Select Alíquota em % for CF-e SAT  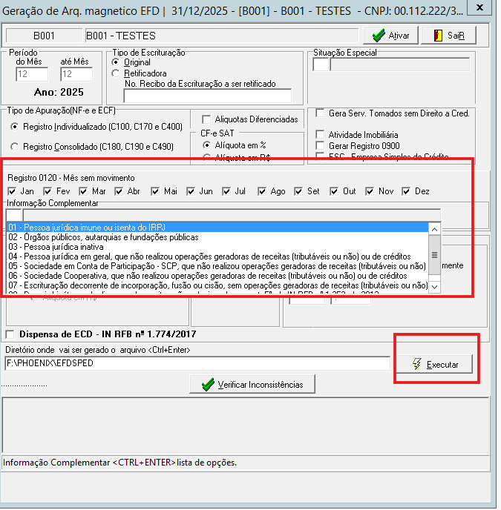(206, 145)
